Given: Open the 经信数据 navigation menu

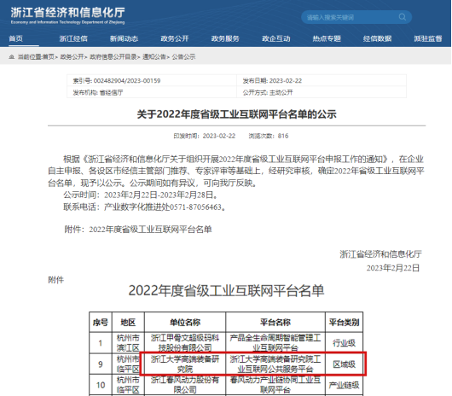Looking at the screenshot, I should click(x=377, y=38).
